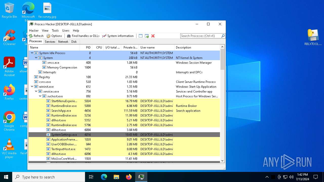Open the View menu
Viewport: 324px width, 182px height.
tap(45, 30)
